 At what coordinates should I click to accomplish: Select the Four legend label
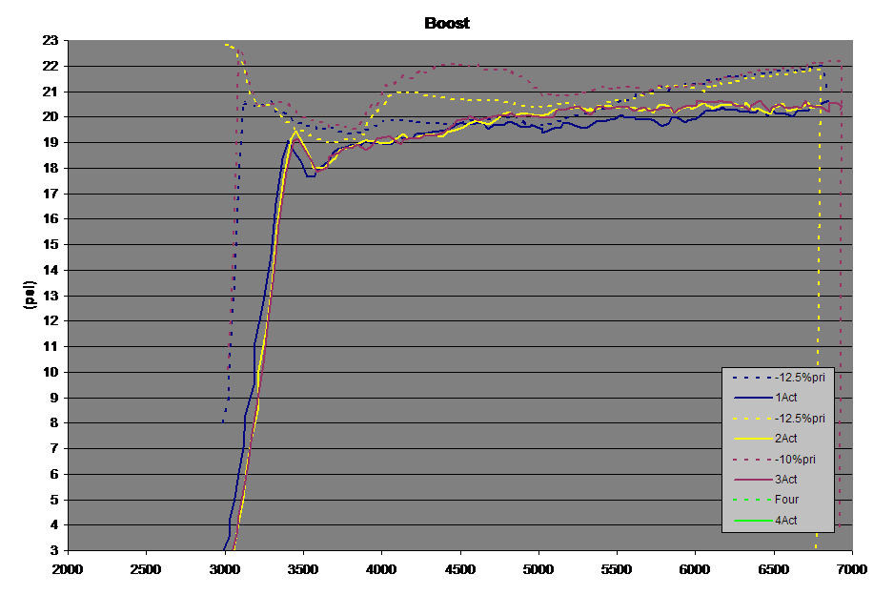tap(786, 500)
